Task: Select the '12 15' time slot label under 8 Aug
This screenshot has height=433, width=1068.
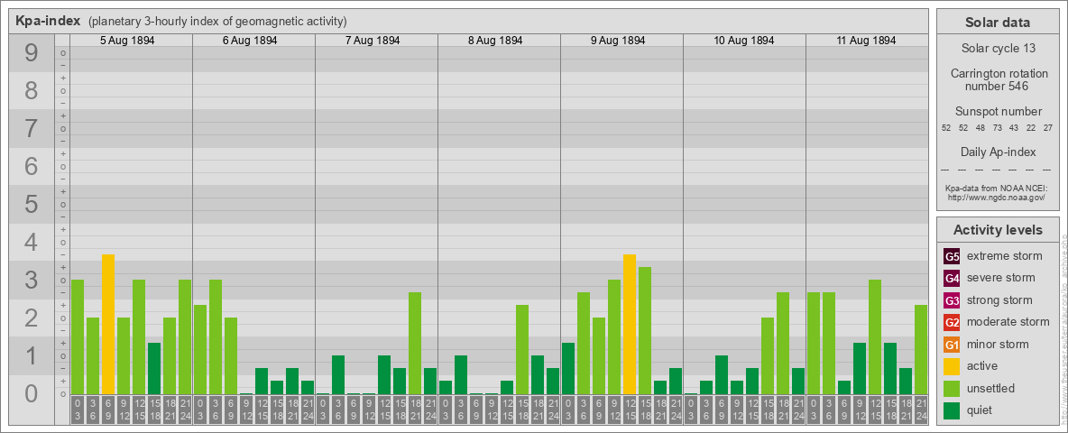Action: click(x=507, y=410)
